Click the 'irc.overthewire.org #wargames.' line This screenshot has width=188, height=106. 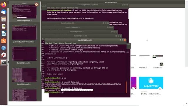(x=62, y=70)
